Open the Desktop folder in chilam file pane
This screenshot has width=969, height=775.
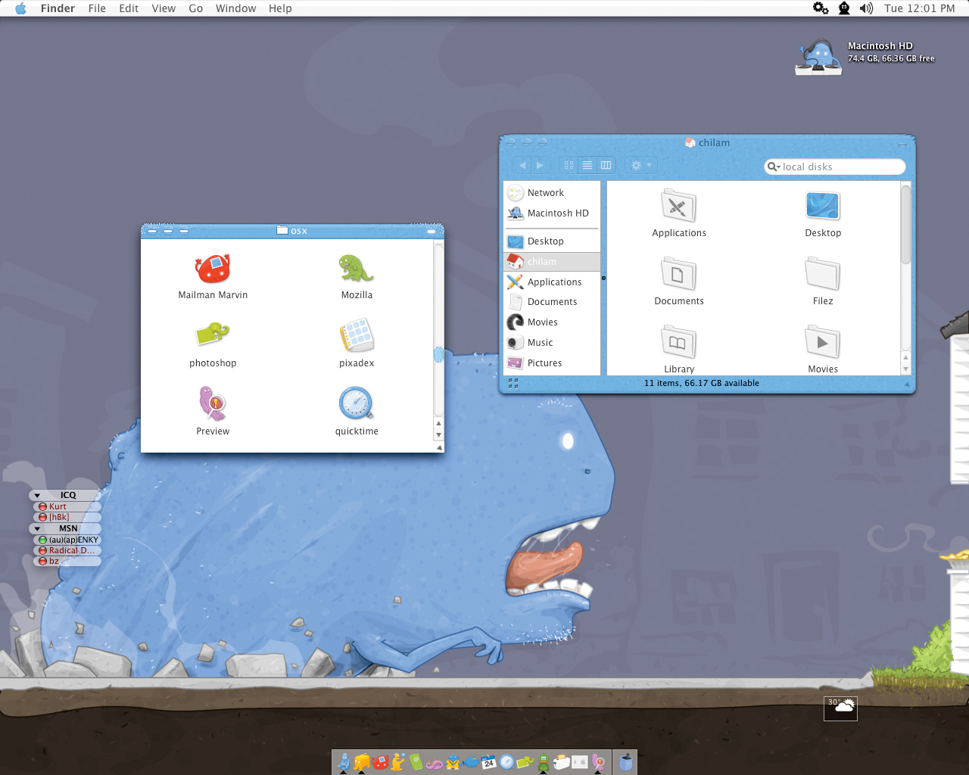click(x=823, y=206)
